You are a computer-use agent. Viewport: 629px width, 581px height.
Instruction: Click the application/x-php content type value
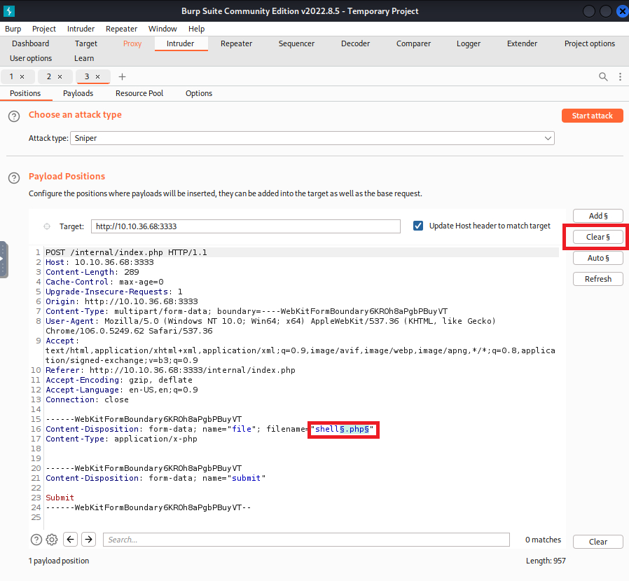[155, 439]
